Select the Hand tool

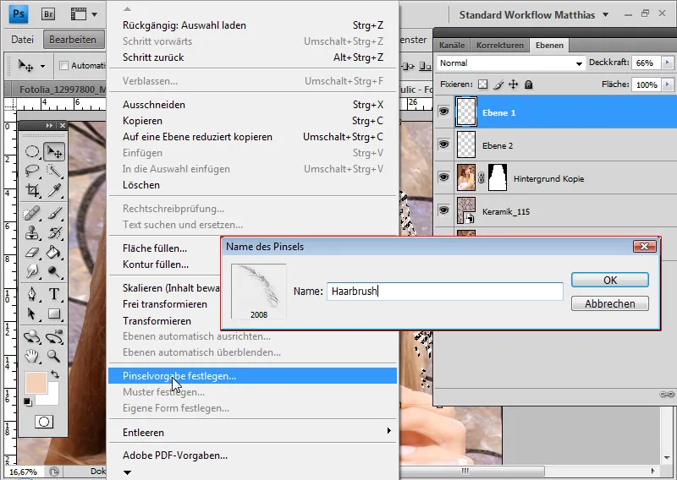[x=32, y=356]
